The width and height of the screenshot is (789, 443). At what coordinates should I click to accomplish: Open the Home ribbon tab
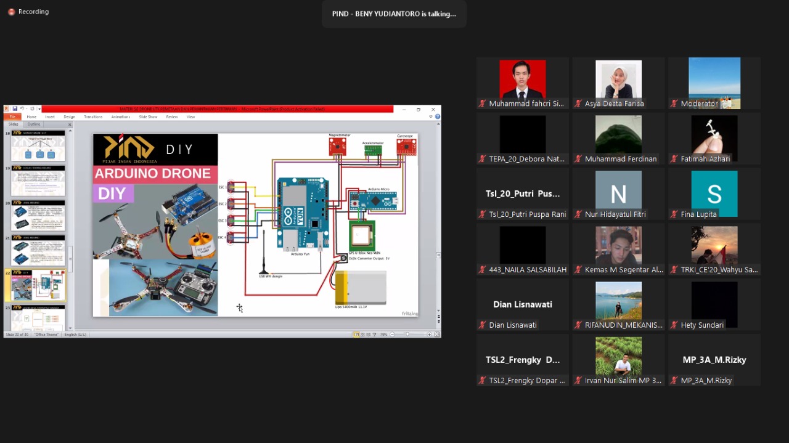pyautogui.click(x=31, y=116)
